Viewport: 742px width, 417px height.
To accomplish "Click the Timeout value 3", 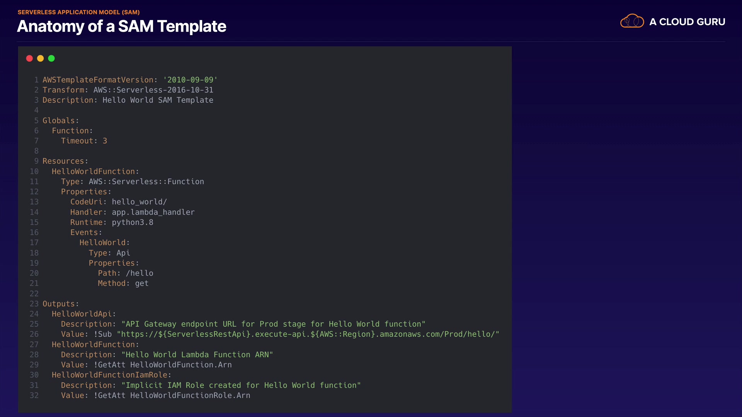I will point(105,141).
